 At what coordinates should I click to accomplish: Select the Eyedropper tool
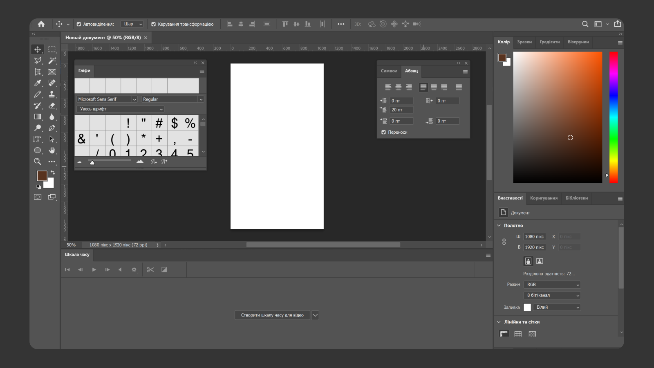pyautogui.click(x=38, y=83)
